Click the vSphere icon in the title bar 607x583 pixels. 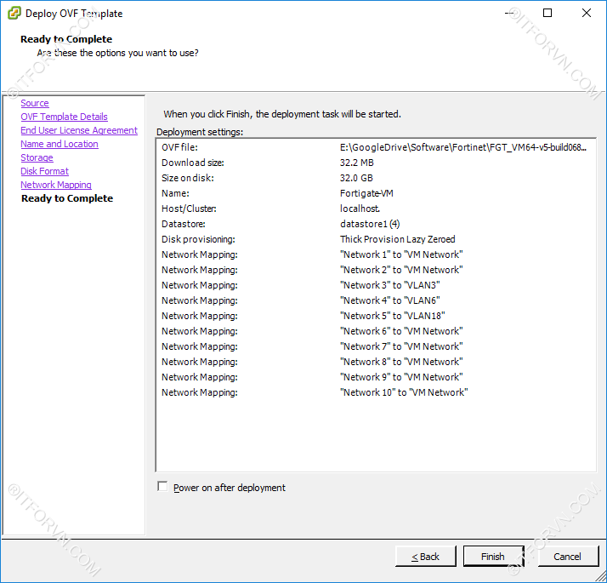[13, 13]
